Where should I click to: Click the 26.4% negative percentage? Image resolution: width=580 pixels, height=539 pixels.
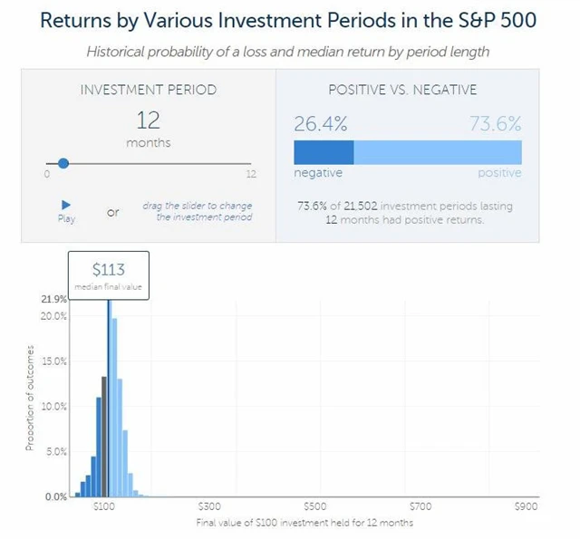[x=319, y=123]
